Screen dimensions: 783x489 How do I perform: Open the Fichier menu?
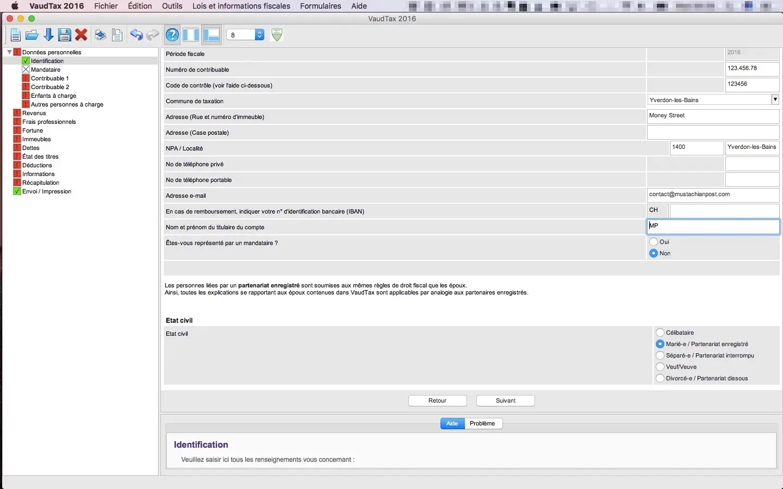(106, 6)
